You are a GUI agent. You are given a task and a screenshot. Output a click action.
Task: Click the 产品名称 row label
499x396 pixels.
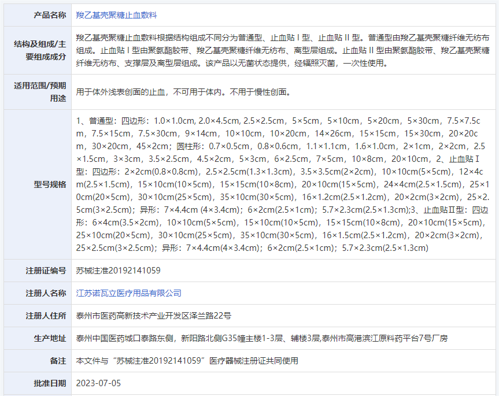point(50,15)
